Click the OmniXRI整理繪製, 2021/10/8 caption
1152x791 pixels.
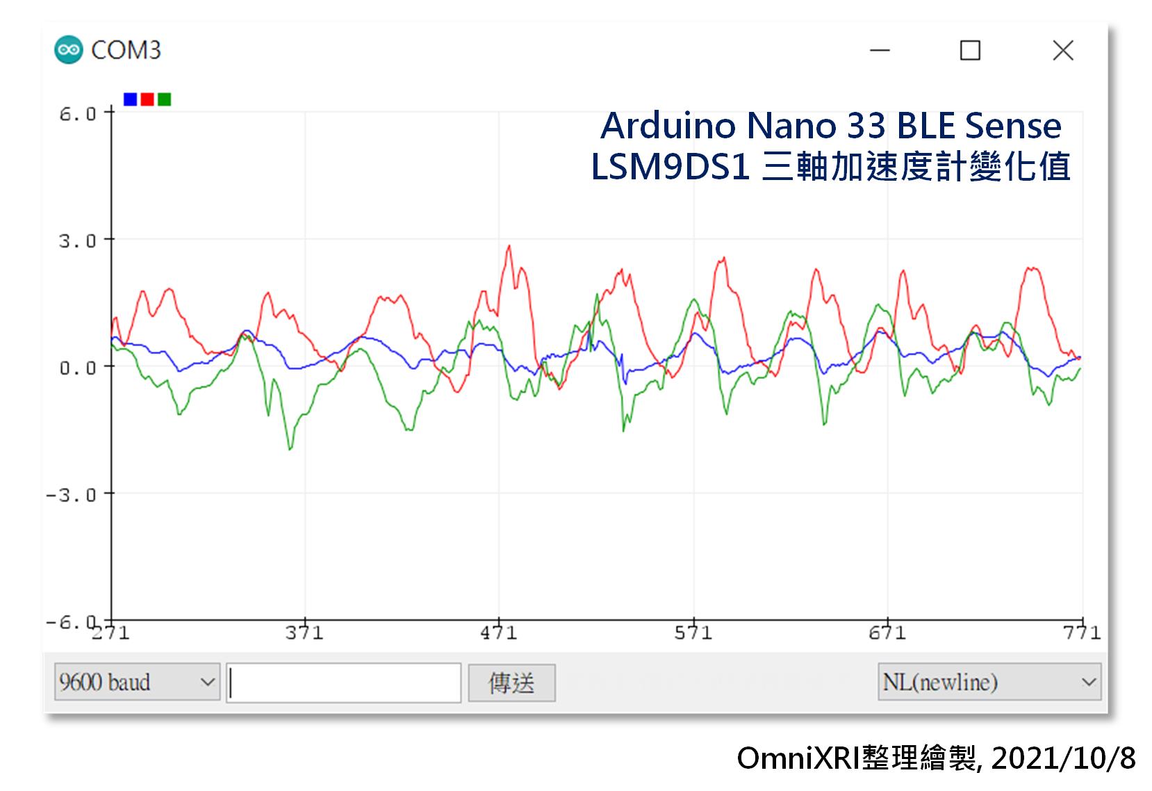pos(936,758)
